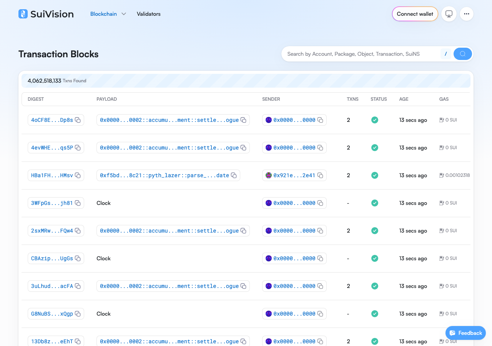The width and height of the screenshot is (492, 346).
Task: Click the magnifier search button
Action: point(463,54)
